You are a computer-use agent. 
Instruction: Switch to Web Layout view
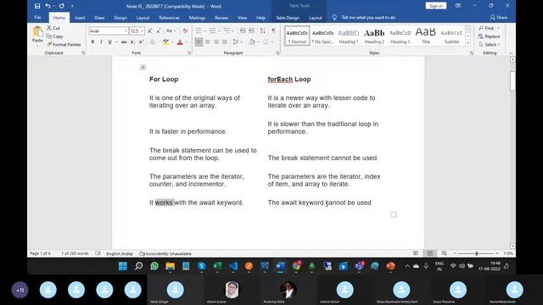[x=444, y=253]
